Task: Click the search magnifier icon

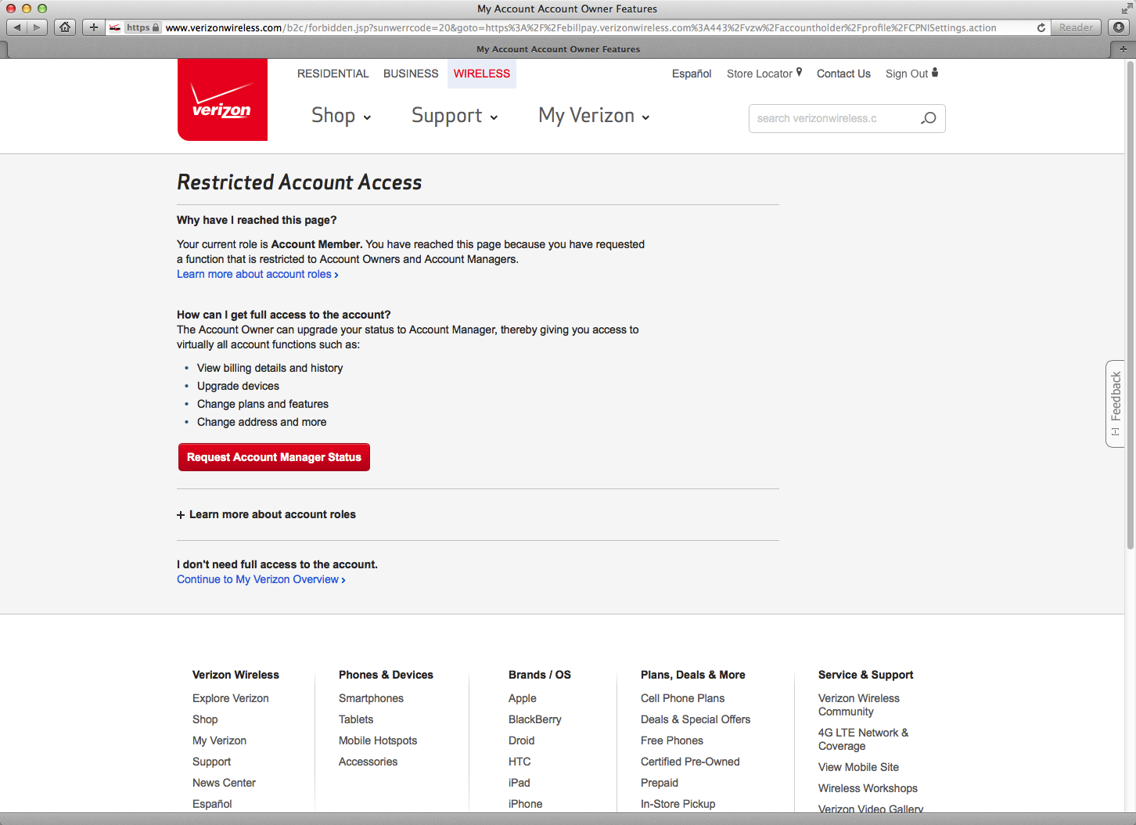Action: pyautogui.click(x=929, y=118)
